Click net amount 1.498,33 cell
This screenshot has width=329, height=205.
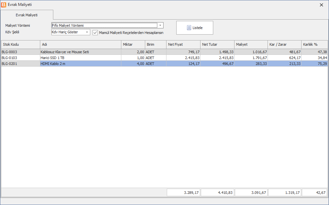pos(217,52)
